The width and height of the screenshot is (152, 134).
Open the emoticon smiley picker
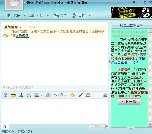coord(13,95)
